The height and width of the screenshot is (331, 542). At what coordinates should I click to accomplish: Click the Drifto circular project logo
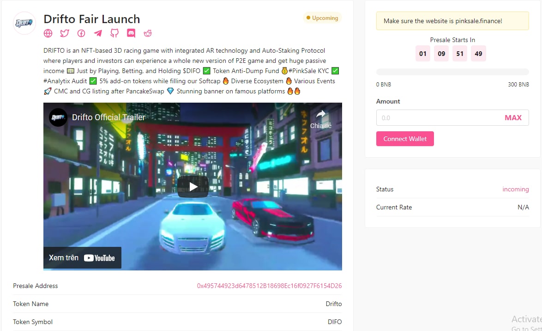(x=24, y=23)
